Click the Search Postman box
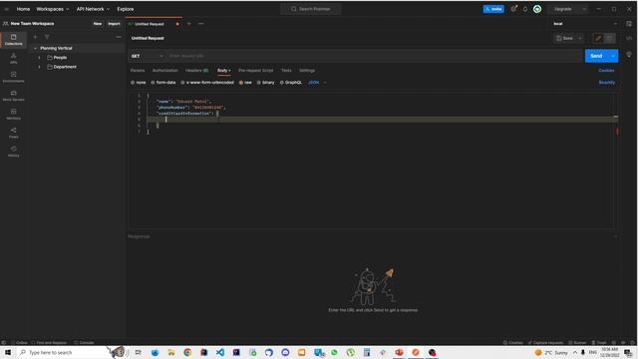 pos(310,9)
